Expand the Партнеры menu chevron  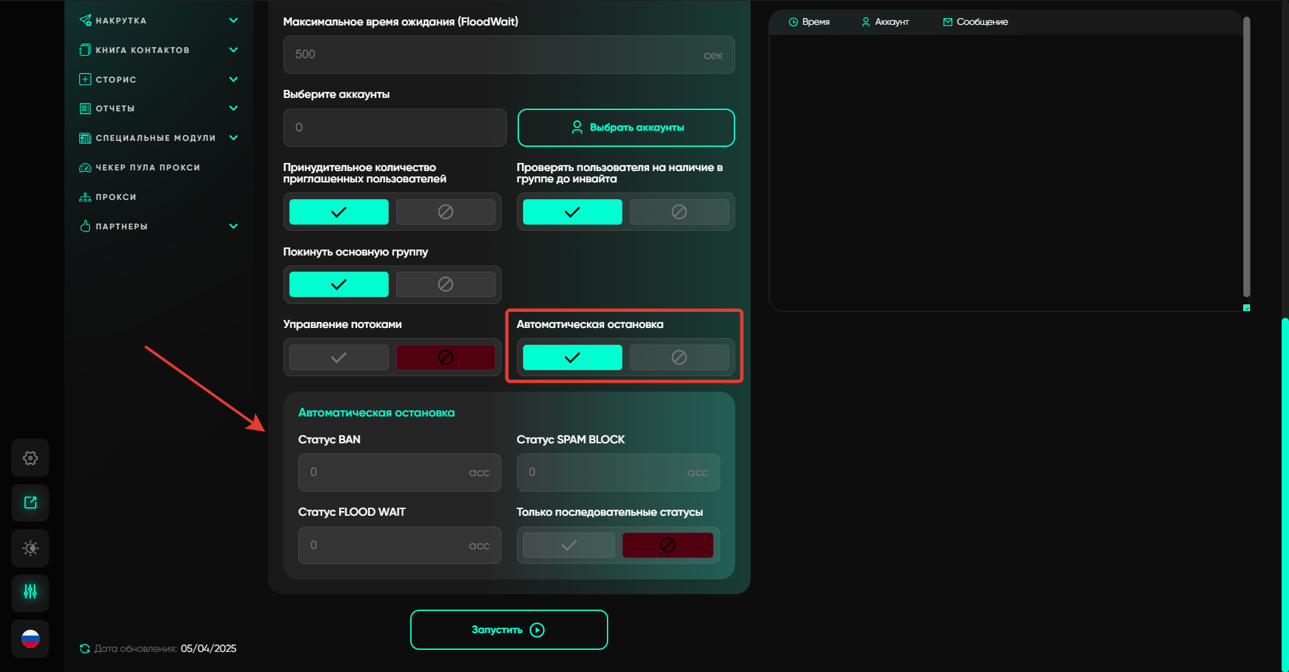click(234, 226)
